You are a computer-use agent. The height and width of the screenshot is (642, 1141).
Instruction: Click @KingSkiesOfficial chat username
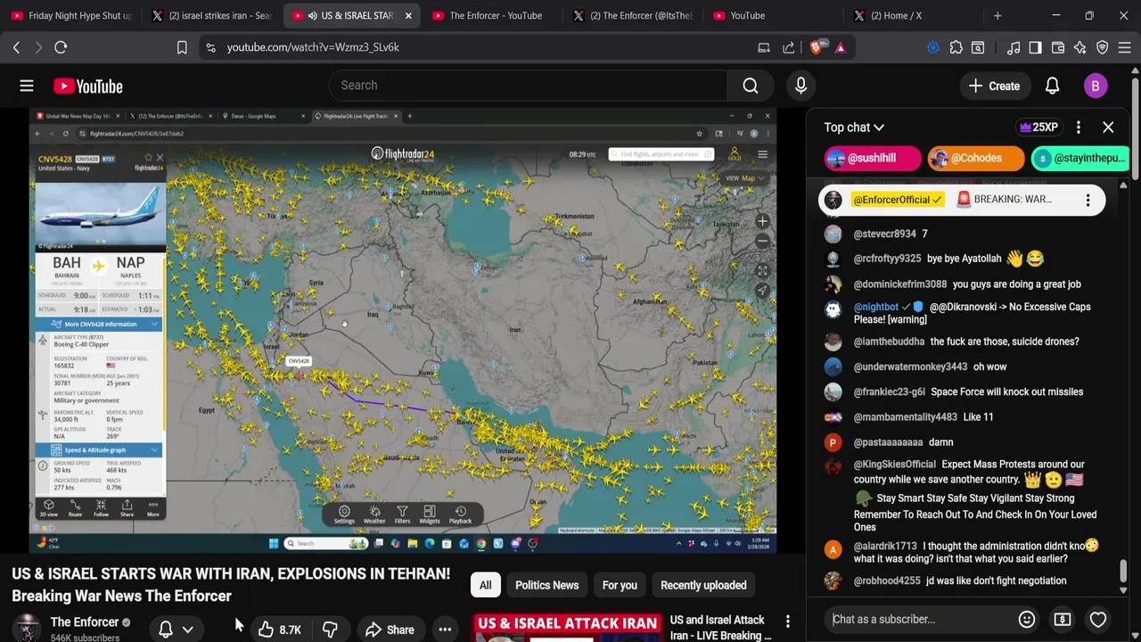[x=895, y=465]
